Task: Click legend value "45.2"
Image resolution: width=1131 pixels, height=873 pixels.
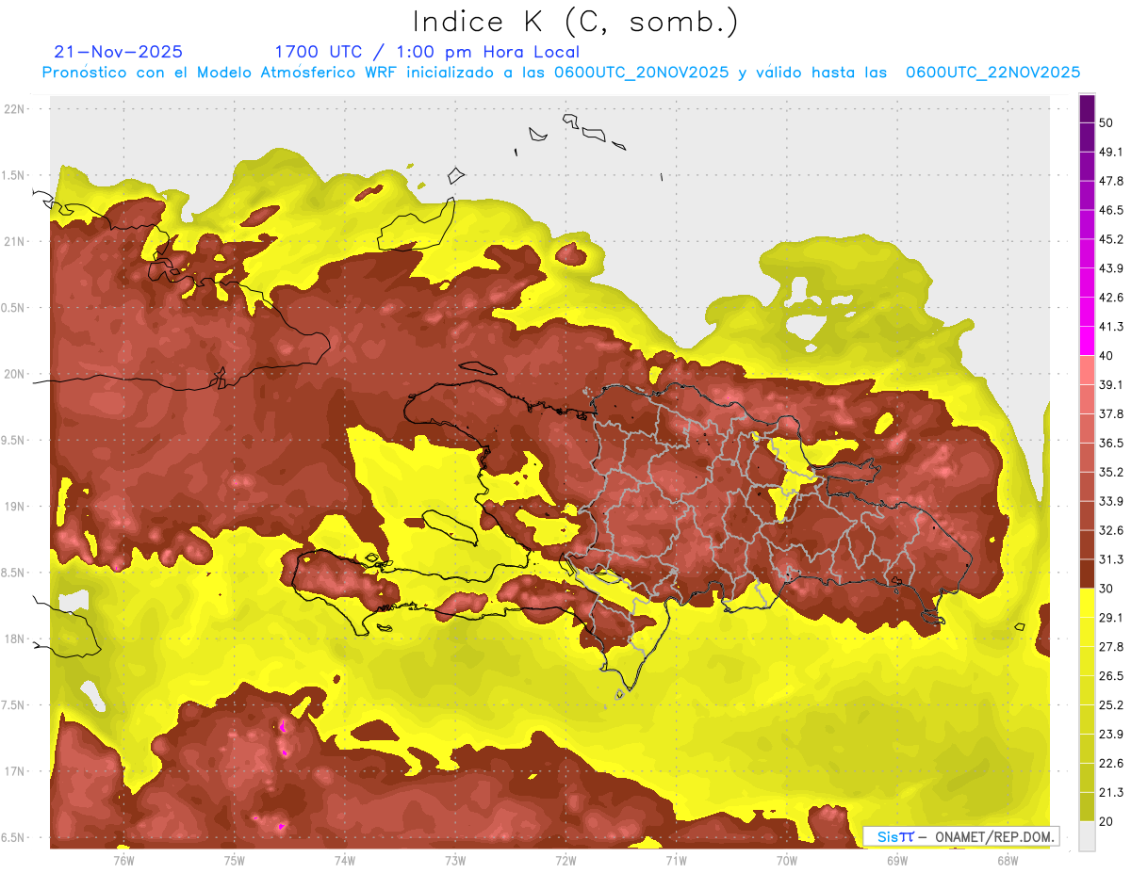Action: tap(1111, 239)
